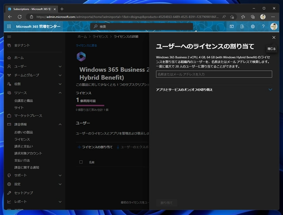Open 支払い方法 in sidebar

[22, 160]
